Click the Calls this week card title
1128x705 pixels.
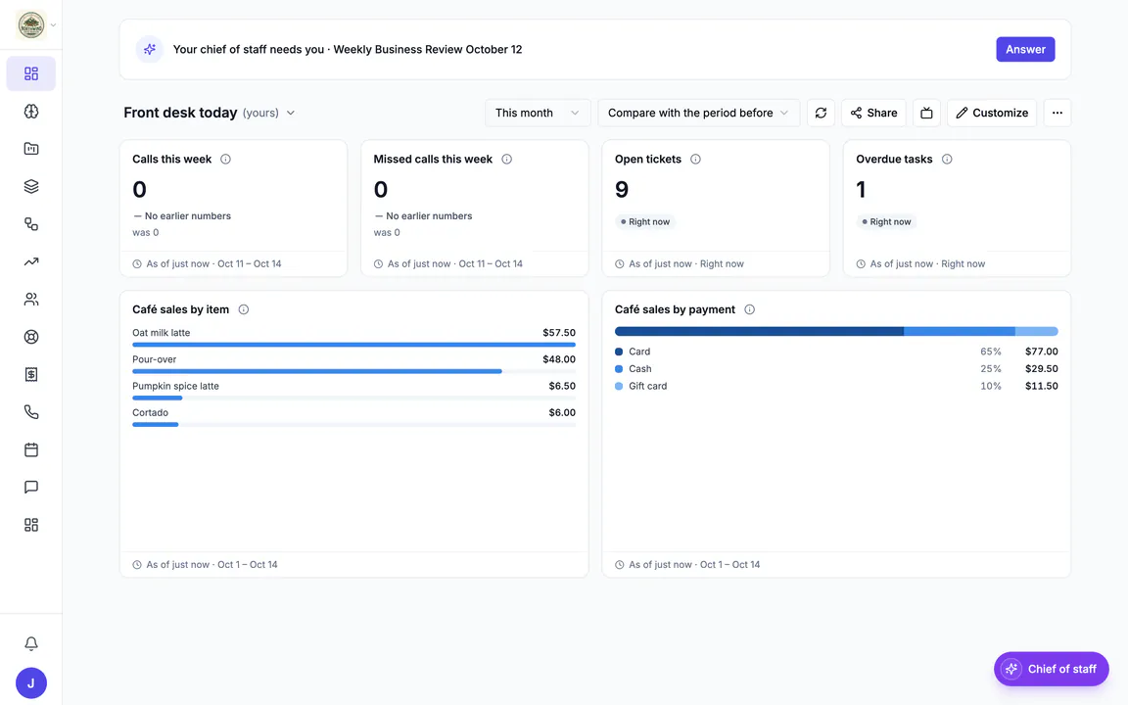tap(172, 159)
